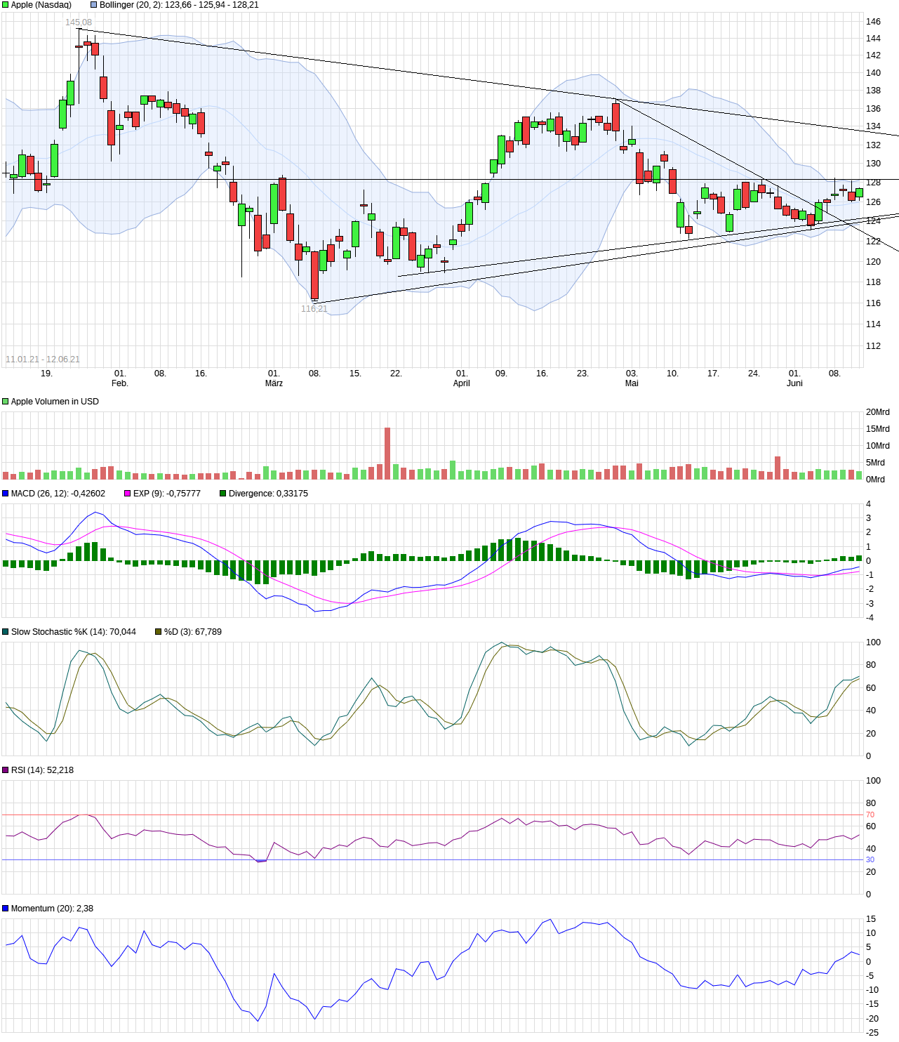899x1042 pixels.
Task: Click the blue MACD legend swatch
Action: 6,494
